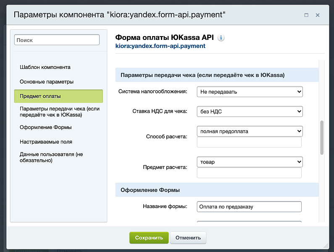The image size is (334, 252).
Task: Open the Система налогообложения dropdown
Action: (250, 92)
